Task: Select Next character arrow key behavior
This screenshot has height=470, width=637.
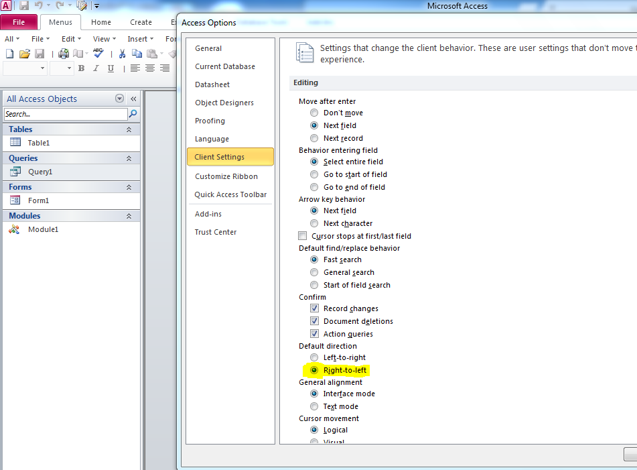Action: click(314, 223)
